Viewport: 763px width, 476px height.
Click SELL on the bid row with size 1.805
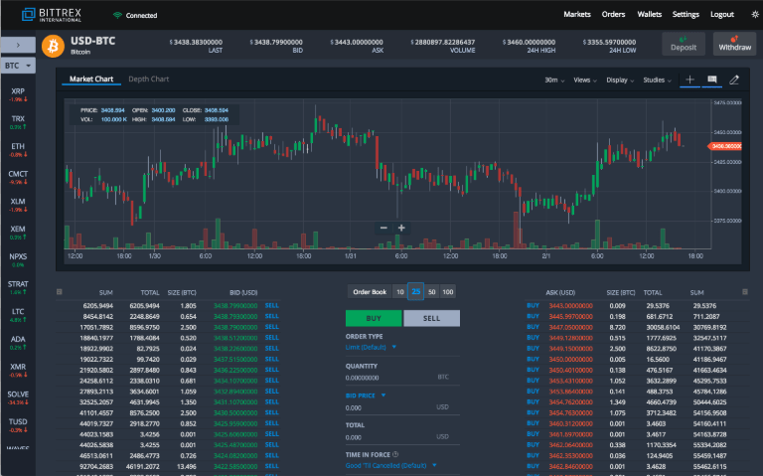point(271,306)
